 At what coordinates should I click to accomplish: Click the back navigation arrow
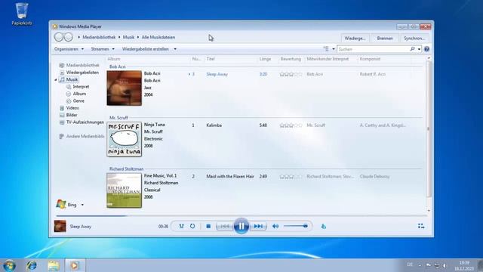[59, 37]
